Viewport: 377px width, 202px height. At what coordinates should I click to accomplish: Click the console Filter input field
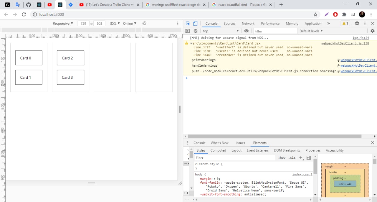pyautogui.click(x=275, y=31)
